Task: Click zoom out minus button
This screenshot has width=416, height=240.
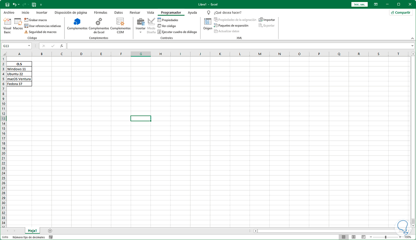Action: pos(371,237)
